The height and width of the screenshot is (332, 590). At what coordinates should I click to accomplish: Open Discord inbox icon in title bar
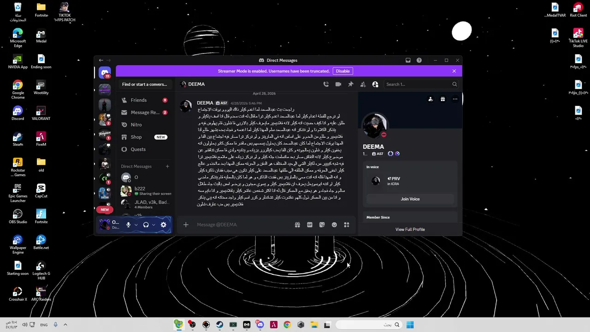(x=408, y=60)
